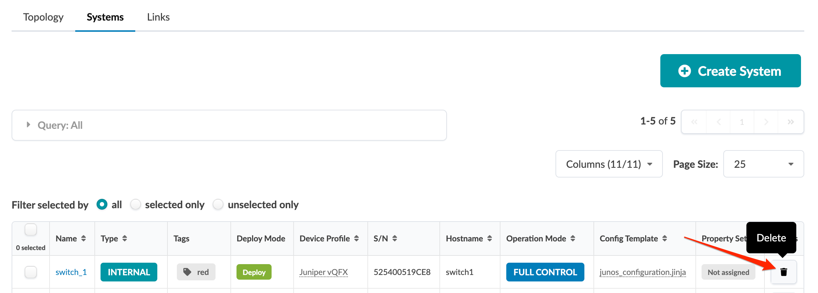Sort by S/N column arrows

(395, 239)
